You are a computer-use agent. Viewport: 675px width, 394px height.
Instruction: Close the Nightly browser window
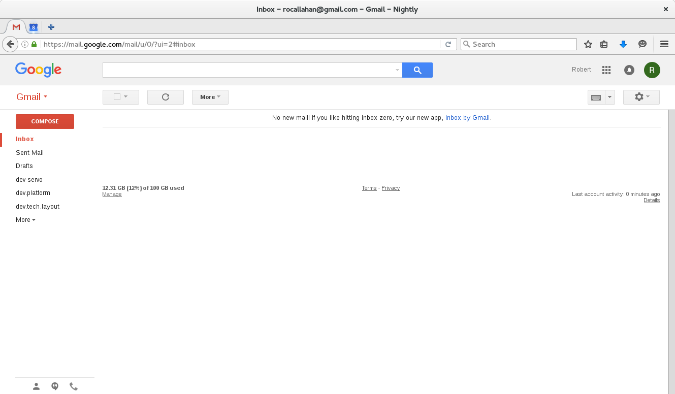[665, 9]
